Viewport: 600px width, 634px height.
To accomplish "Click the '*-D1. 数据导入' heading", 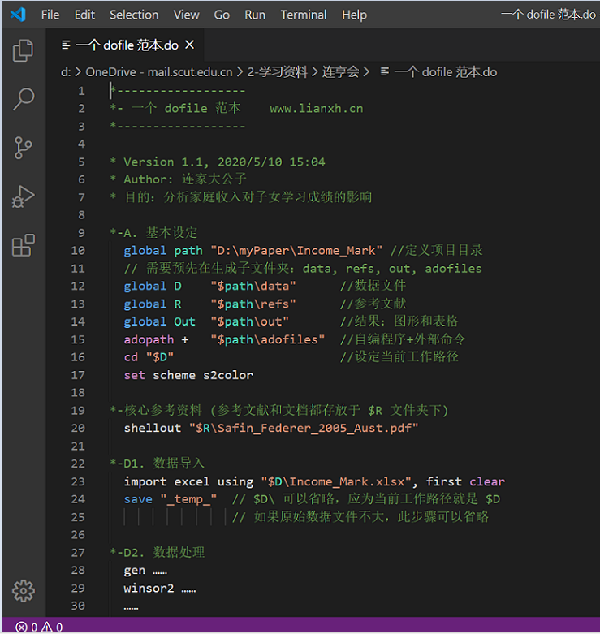I will [x=158, y=464].
